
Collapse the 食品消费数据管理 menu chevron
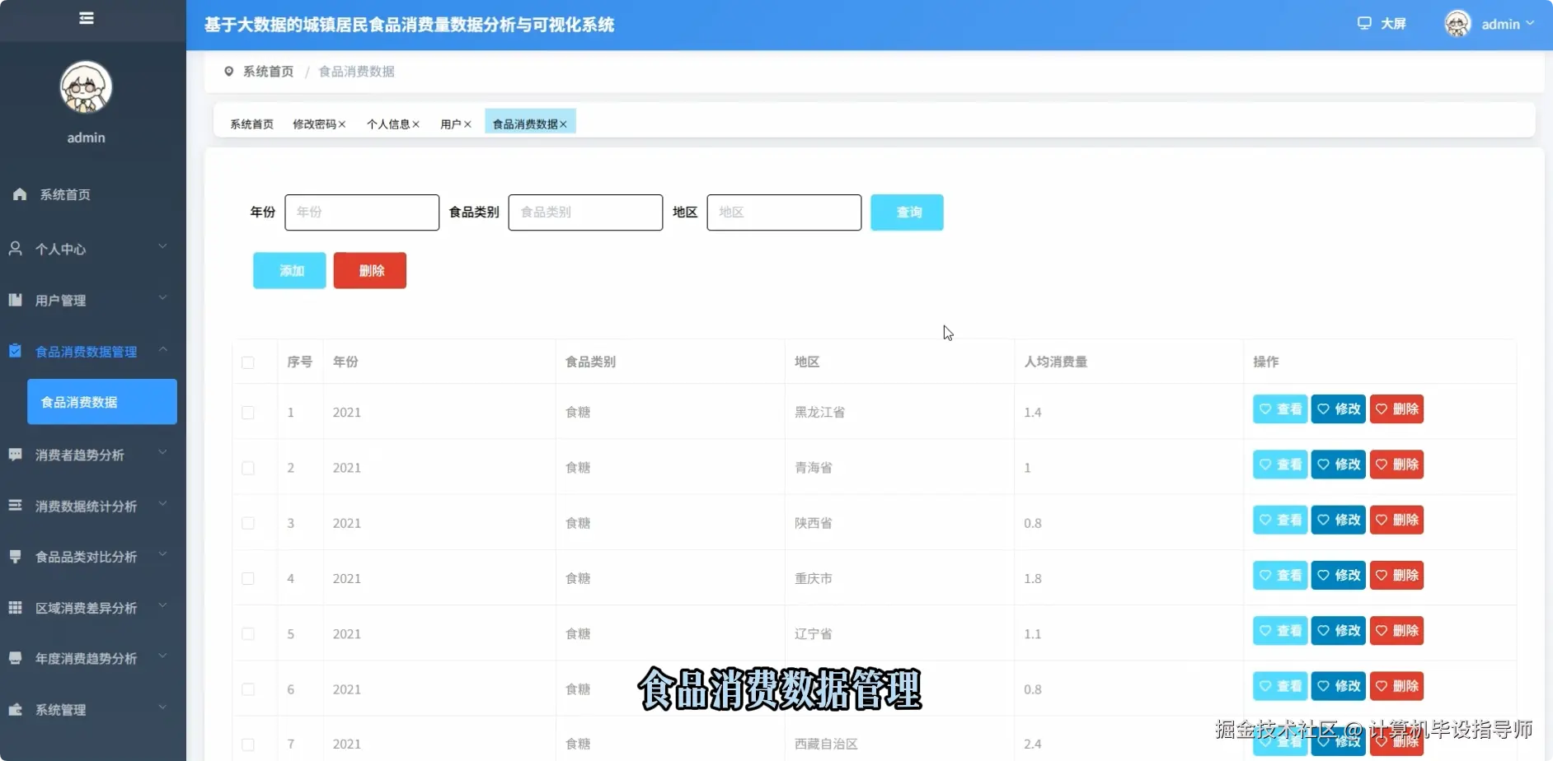click(x=162, y=349)
